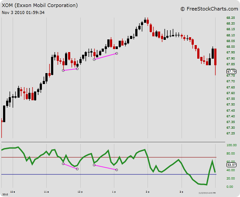Image resolution: width=240 pixels, height=197 pixels.
Task: Click the 1 p time axis label
Action: pyautogui.click(x=114, y=192)
